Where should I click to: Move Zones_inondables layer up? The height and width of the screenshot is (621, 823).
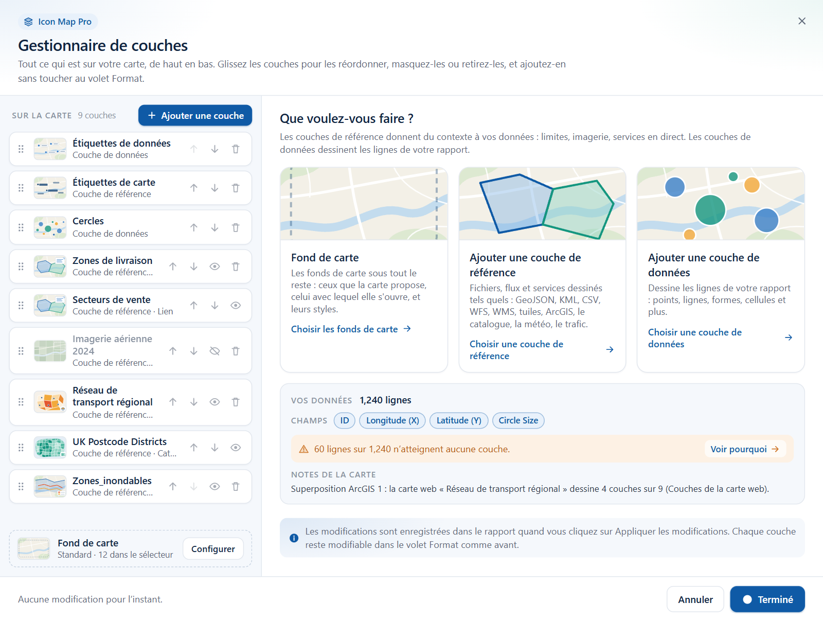(x=173, y=487)
